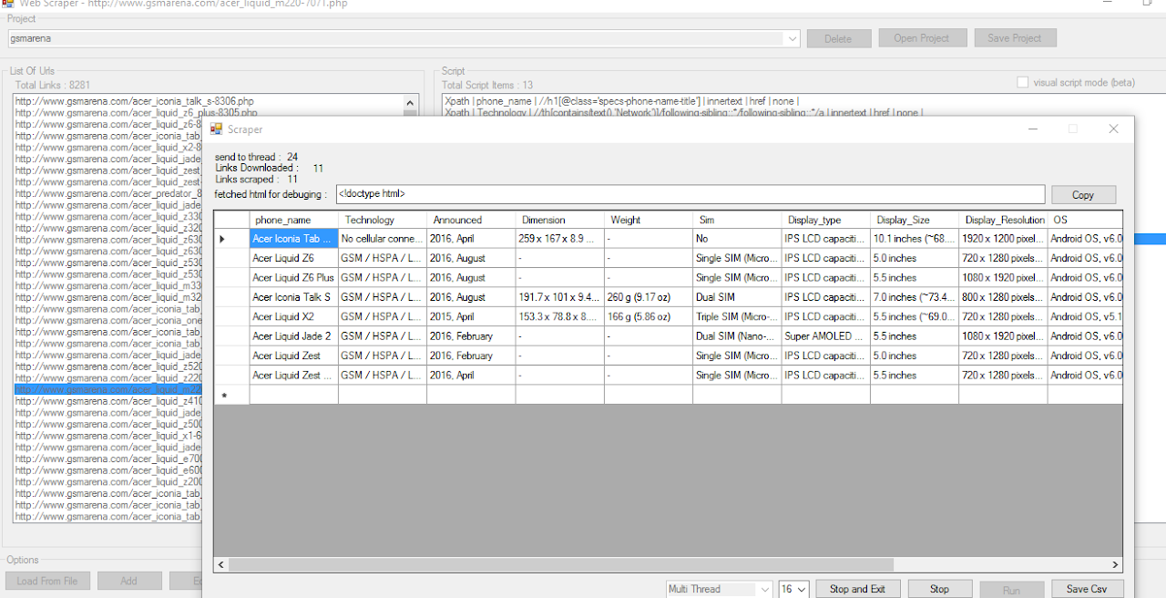
Task: Select the 'Super AMOLED' display type cell
Action: click(x=825, y=336)
